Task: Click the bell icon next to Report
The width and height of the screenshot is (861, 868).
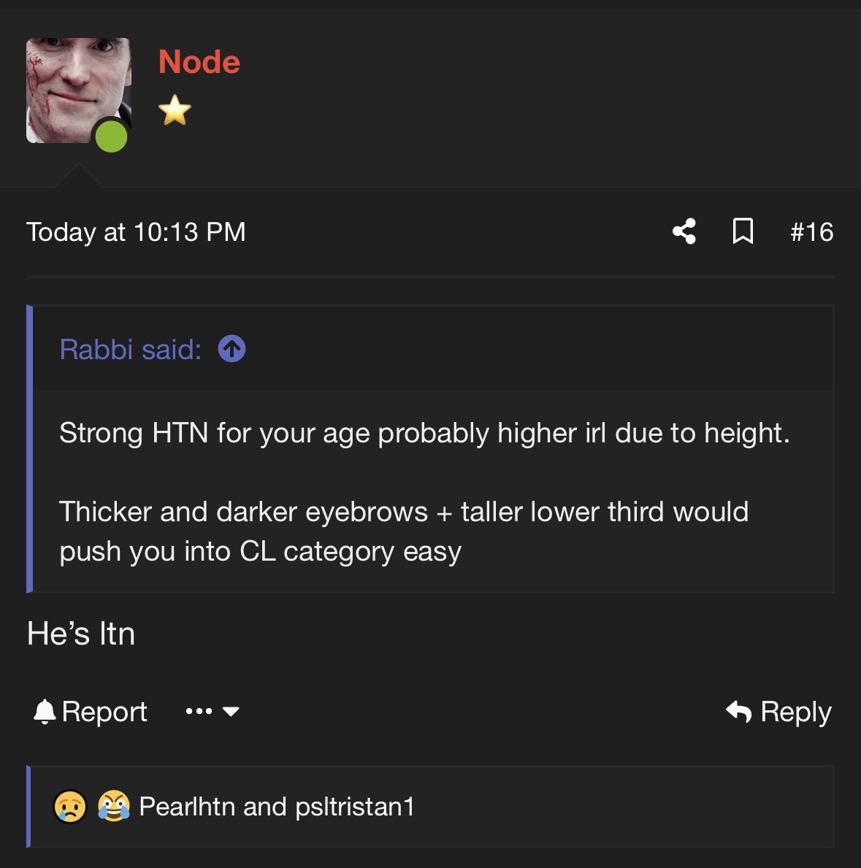Action: (45, 711)
